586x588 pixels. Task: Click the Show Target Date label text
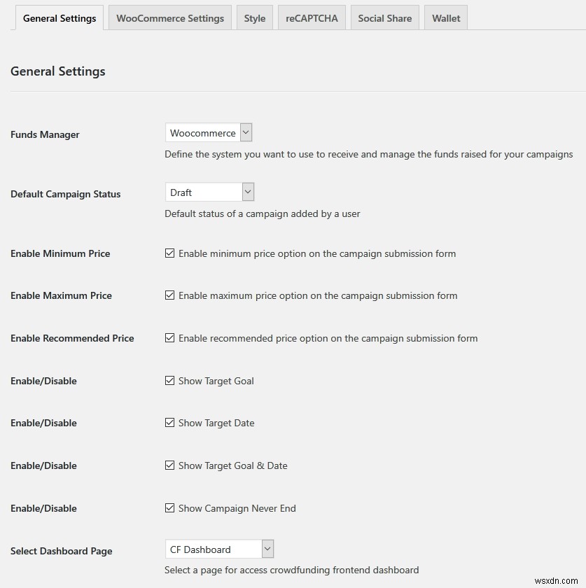(x=216, y=423)
